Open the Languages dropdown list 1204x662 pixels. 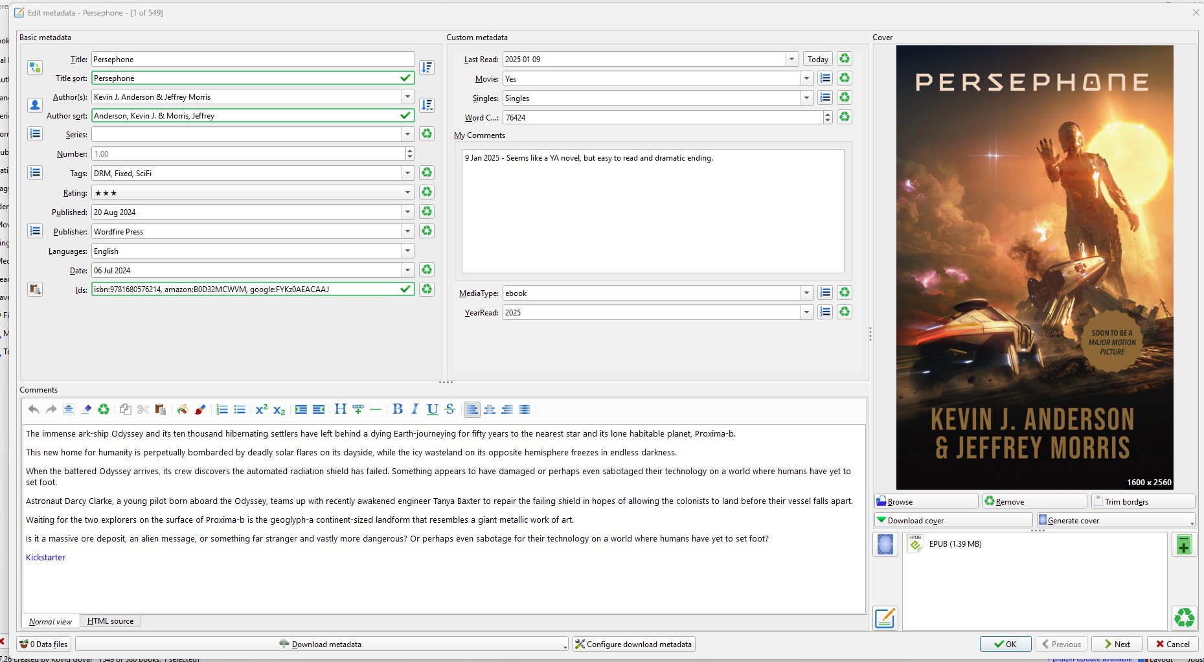[407, 251]
